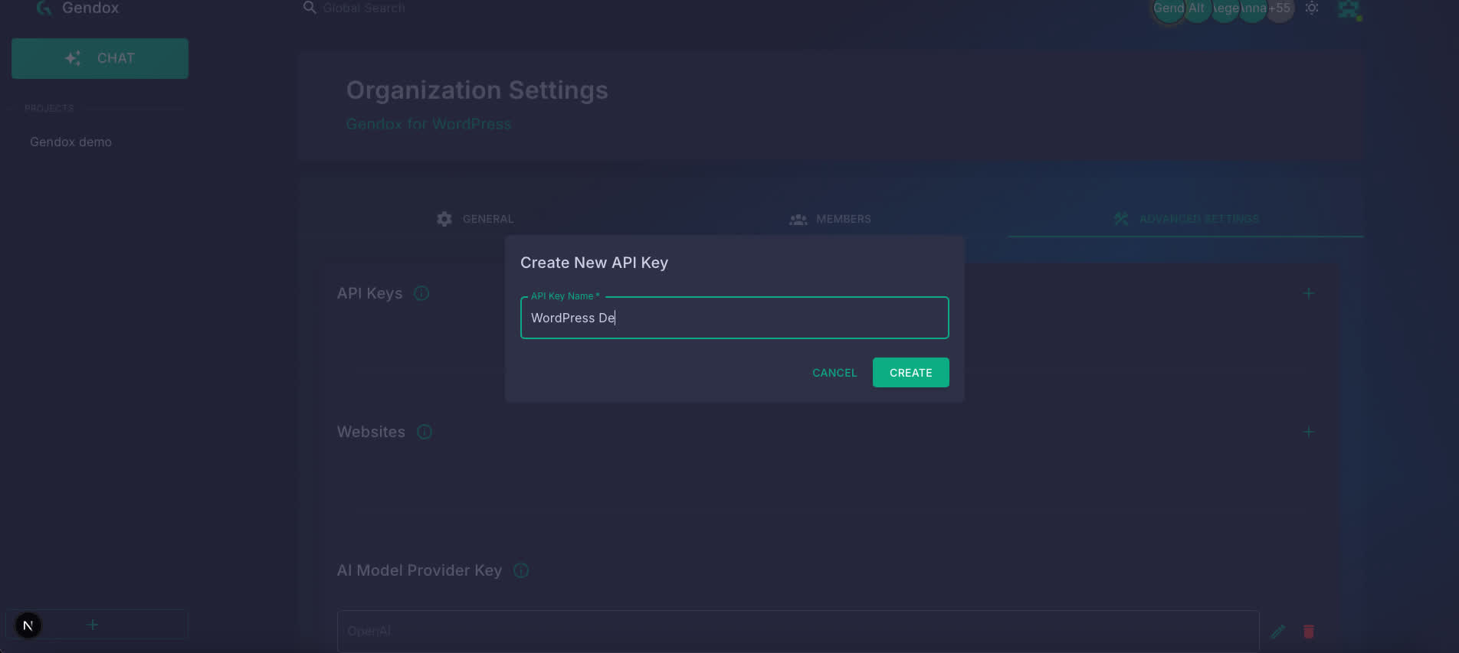Show info about Websites
The height and width of the screenshot is (653, 1459).
[425, 432]
